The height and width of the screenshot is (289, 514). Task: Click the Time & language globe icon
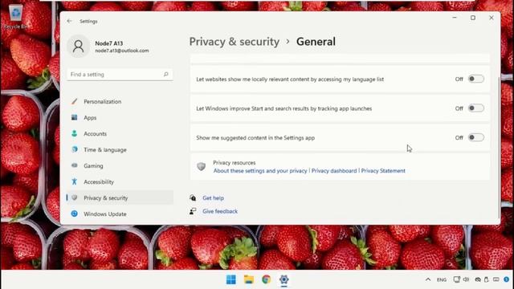[75, 149]
